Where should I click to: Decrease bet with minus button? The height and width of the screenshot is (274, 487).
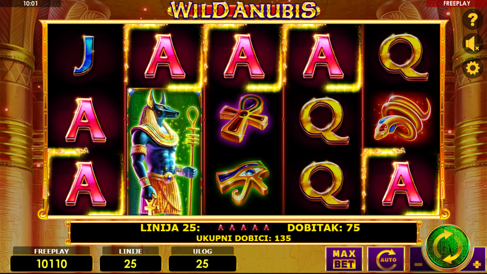[418, 264]
